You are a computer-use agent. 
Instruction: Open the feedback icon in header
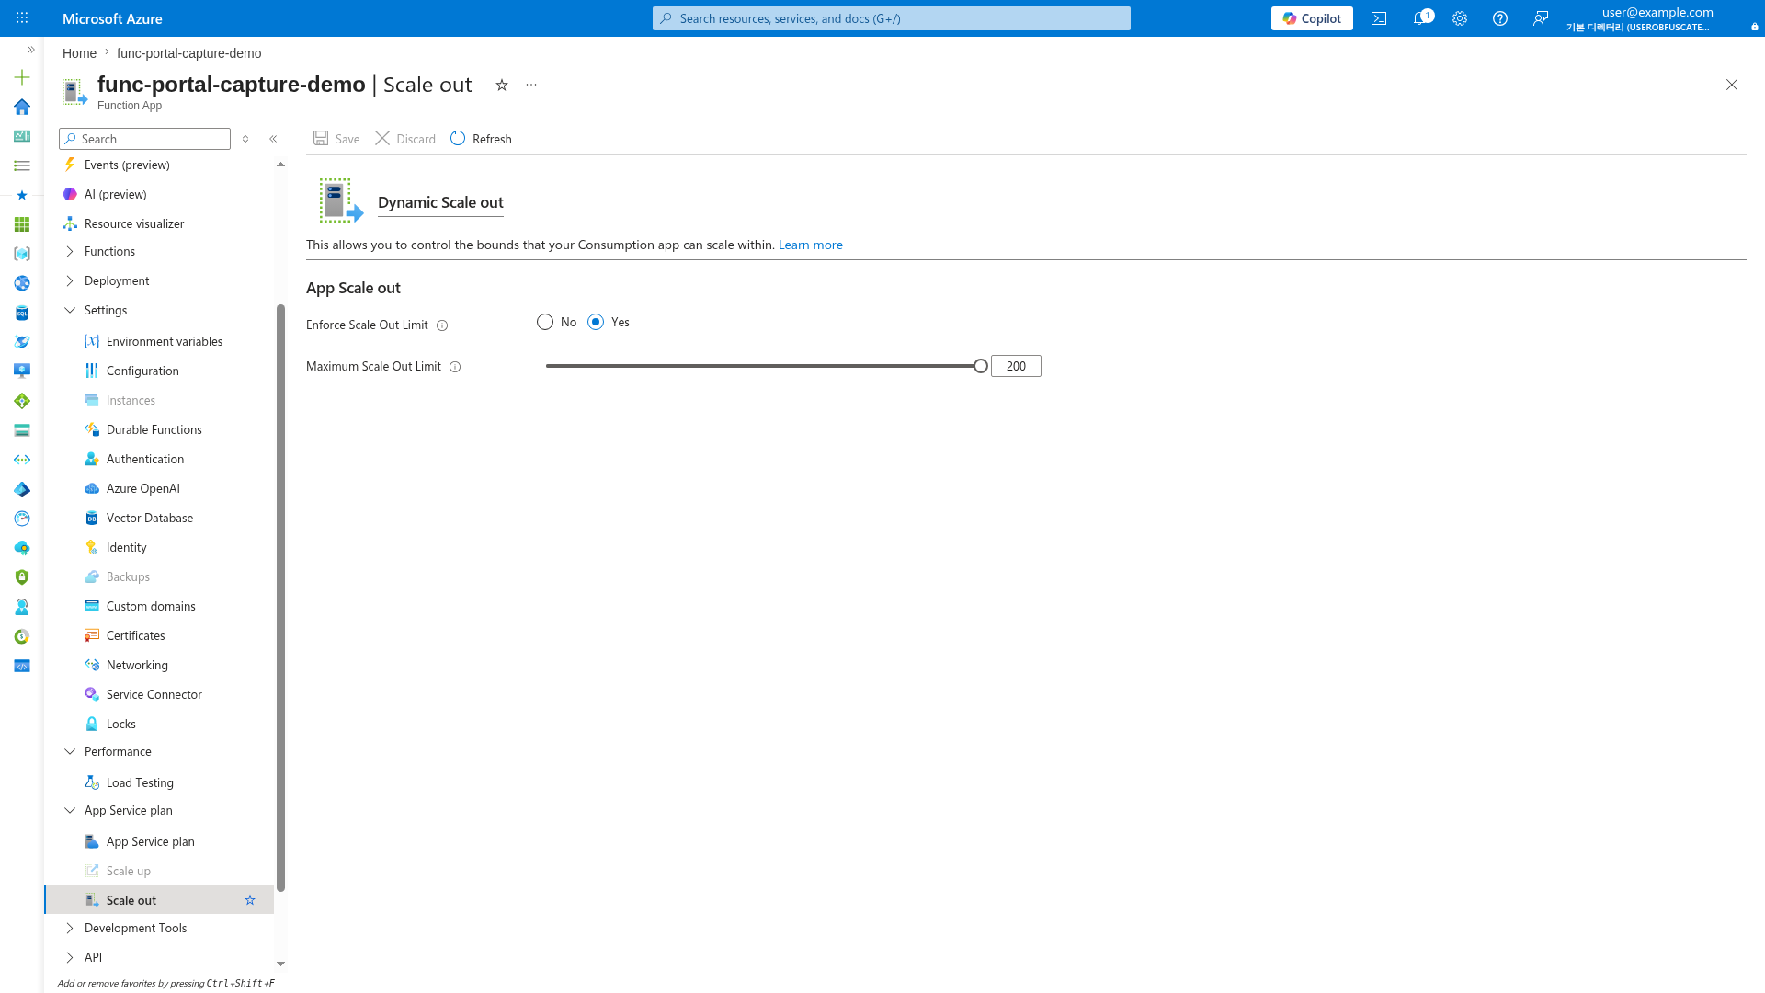click(x=1541, y=18)
